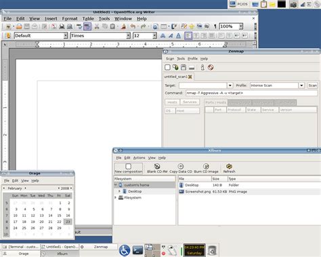Toggle Bullets list in Writer formatting bar

coord(229,35)
